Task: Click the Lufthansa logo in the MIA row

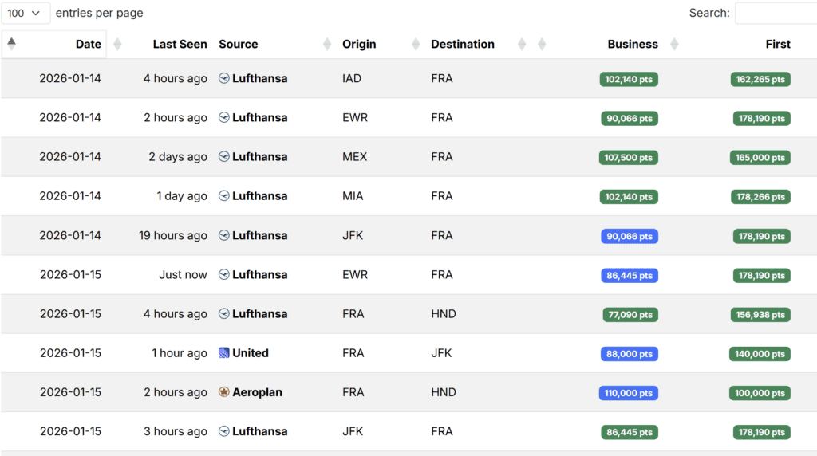Action: tap(224, 196)
